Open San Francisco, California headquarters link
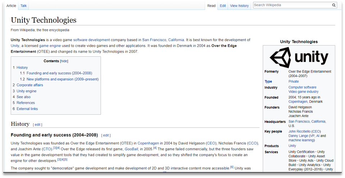345x178 pixels. (x=307, y=121)
